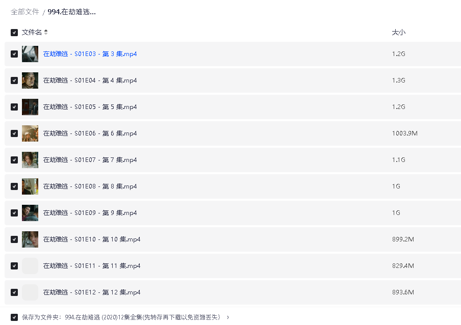The image size is (461, 325).
Task: Go to 全部文件 breadcrumb
Action: coord(25,12)
